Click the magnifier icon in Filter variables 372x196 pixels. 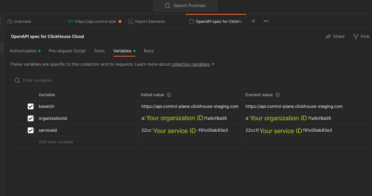point(17,80)
